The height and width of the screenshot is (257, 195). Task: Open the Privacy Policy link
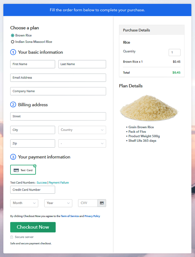click(x=92, y=216)
